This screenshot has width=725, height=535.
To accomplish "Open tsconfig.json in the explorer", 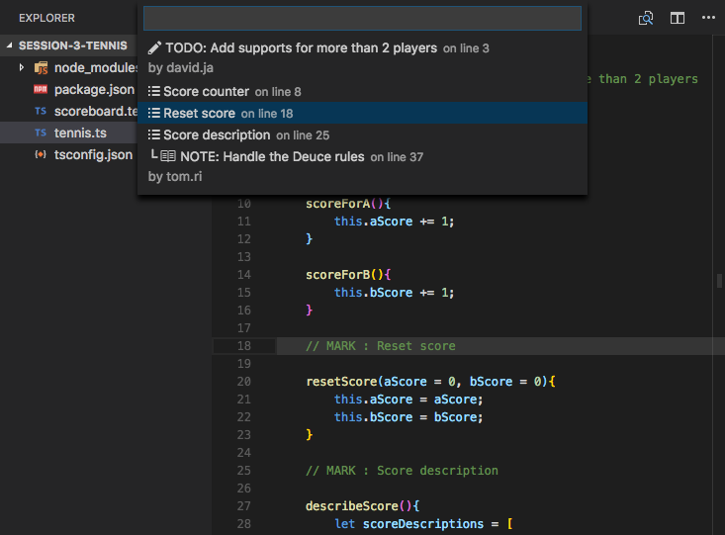I will tap(93, 154).
